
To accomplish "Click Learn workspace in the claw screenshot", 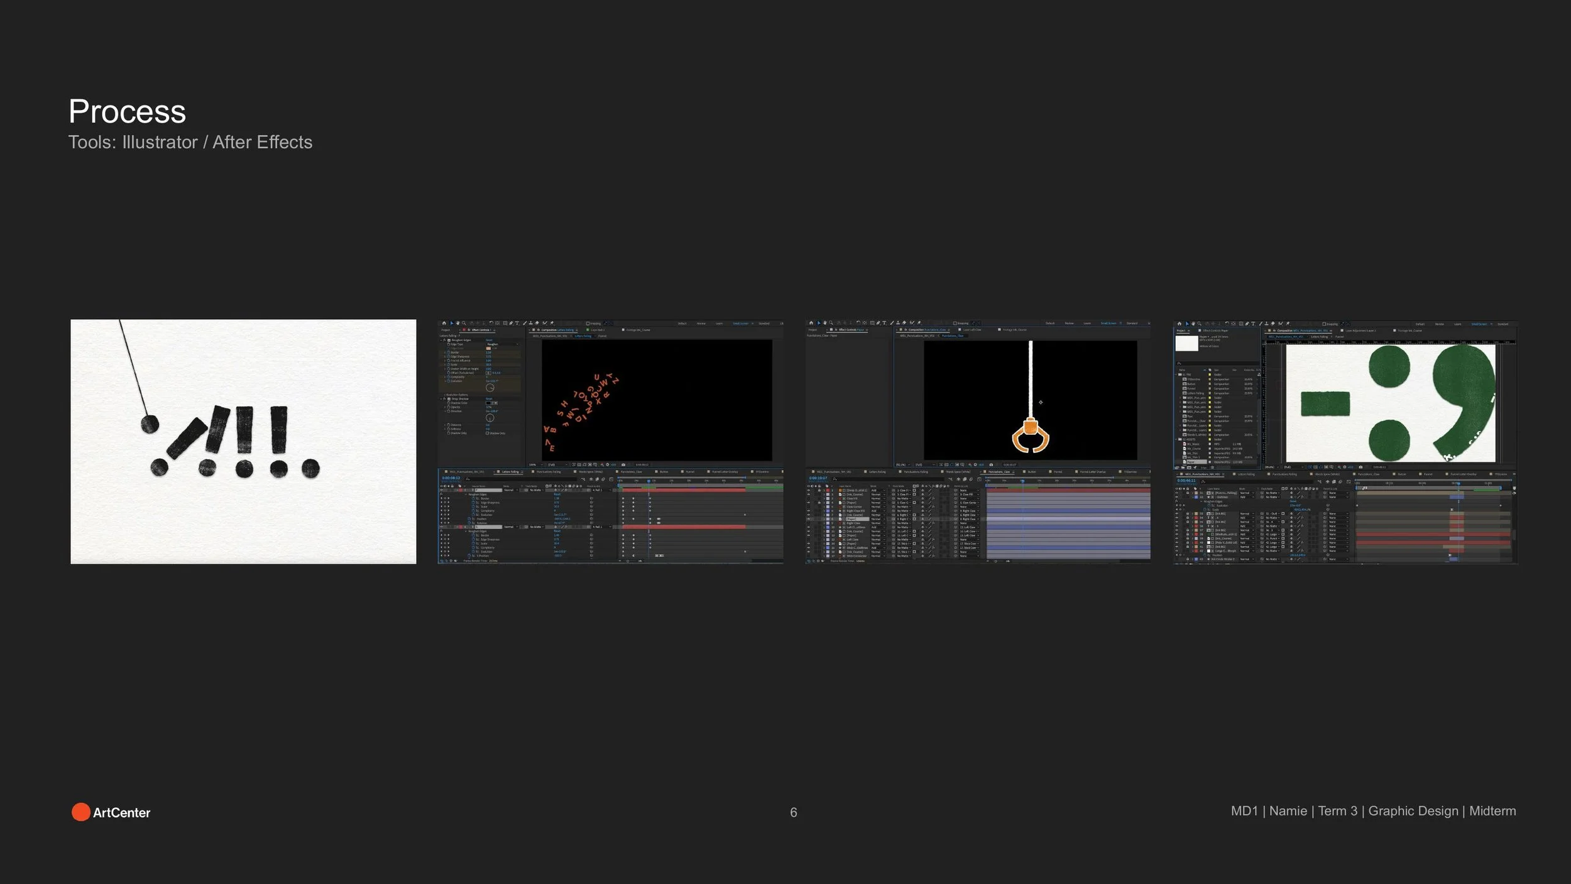I will pos(1087,324).
